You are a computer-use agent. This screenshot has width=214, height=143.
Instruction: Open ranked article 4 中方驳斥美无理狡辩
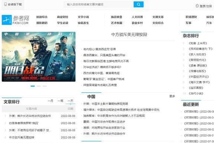(x=22, y=137)
